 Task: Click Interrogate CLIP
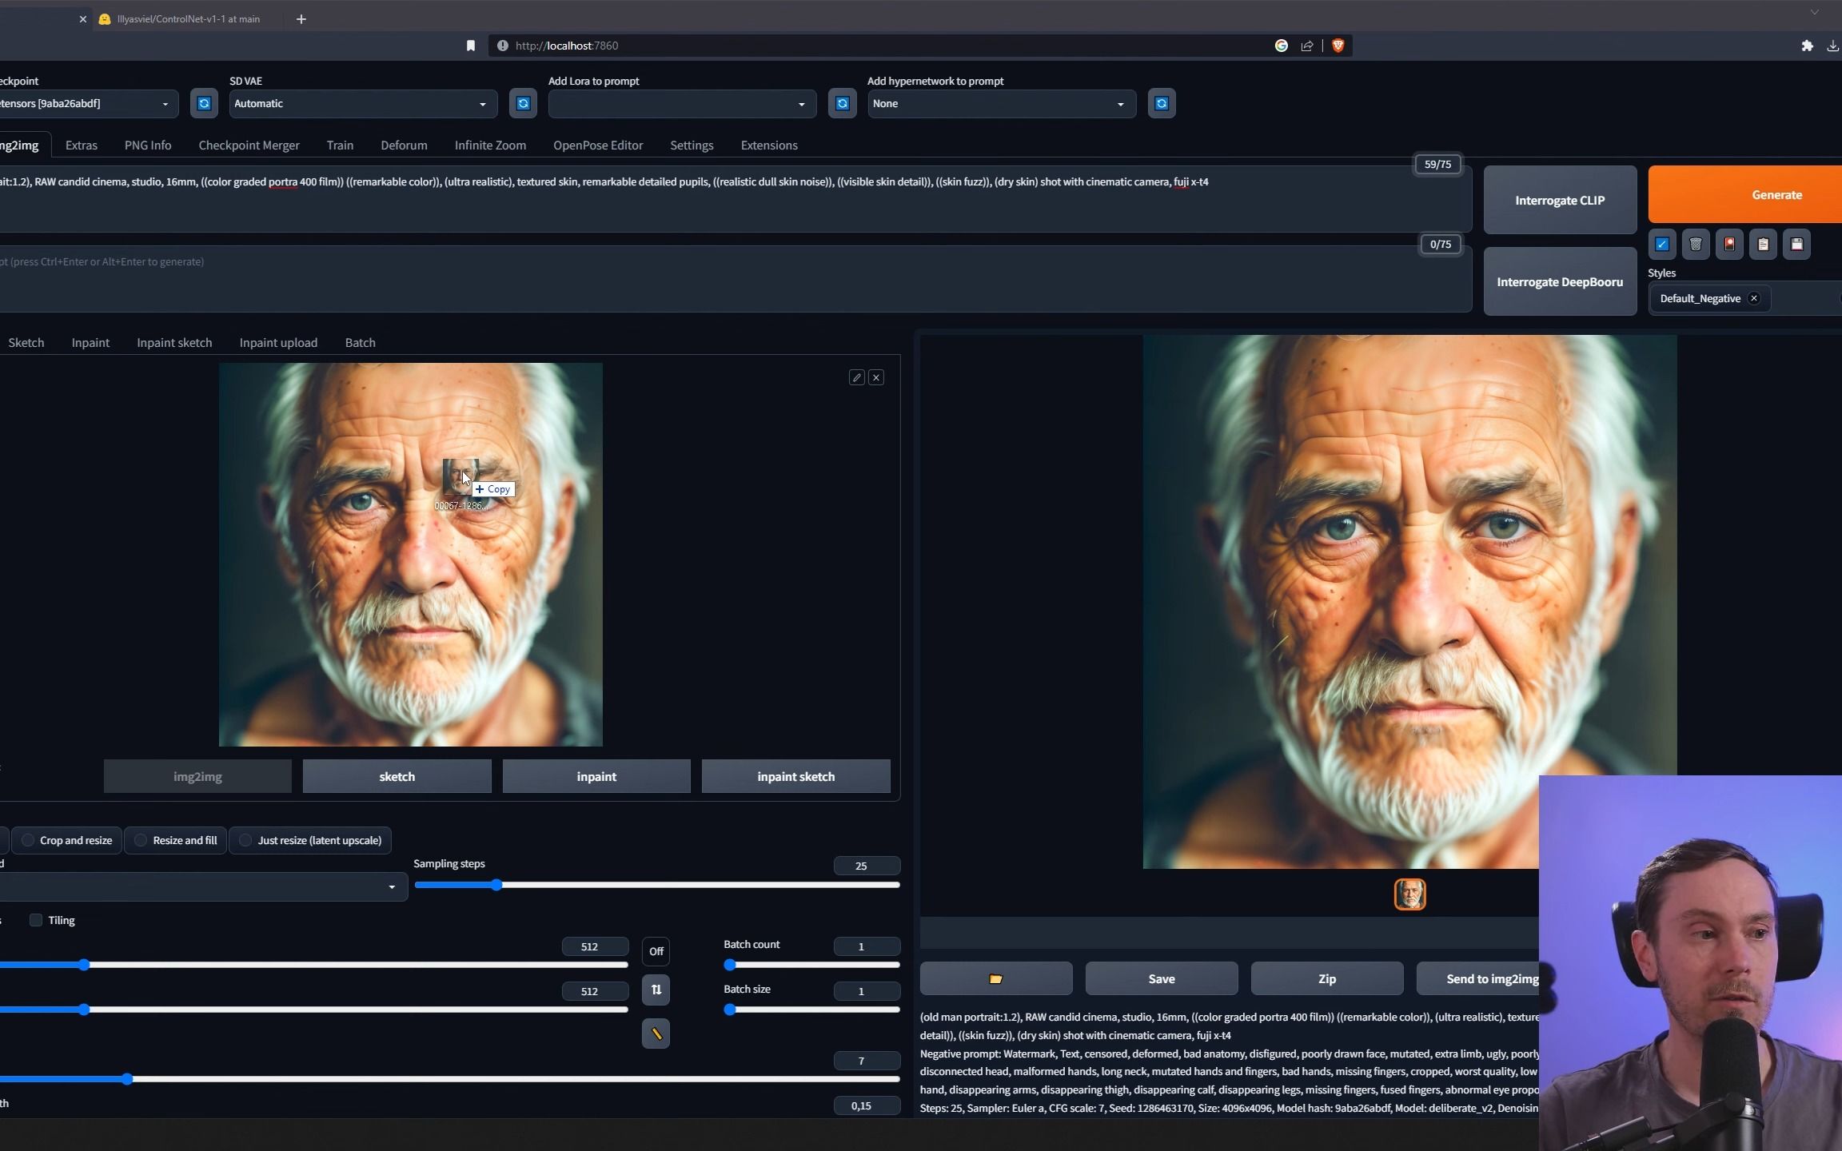tap(1560, 201)
